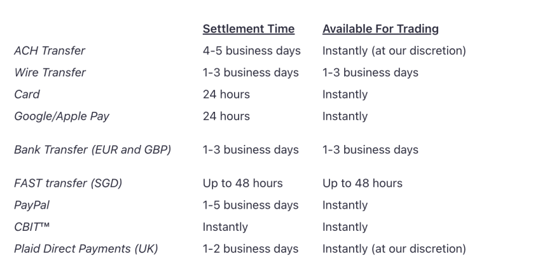Click the Card payment method label
This screenshot has height=269, width=547.
click(x=27, y=94)
